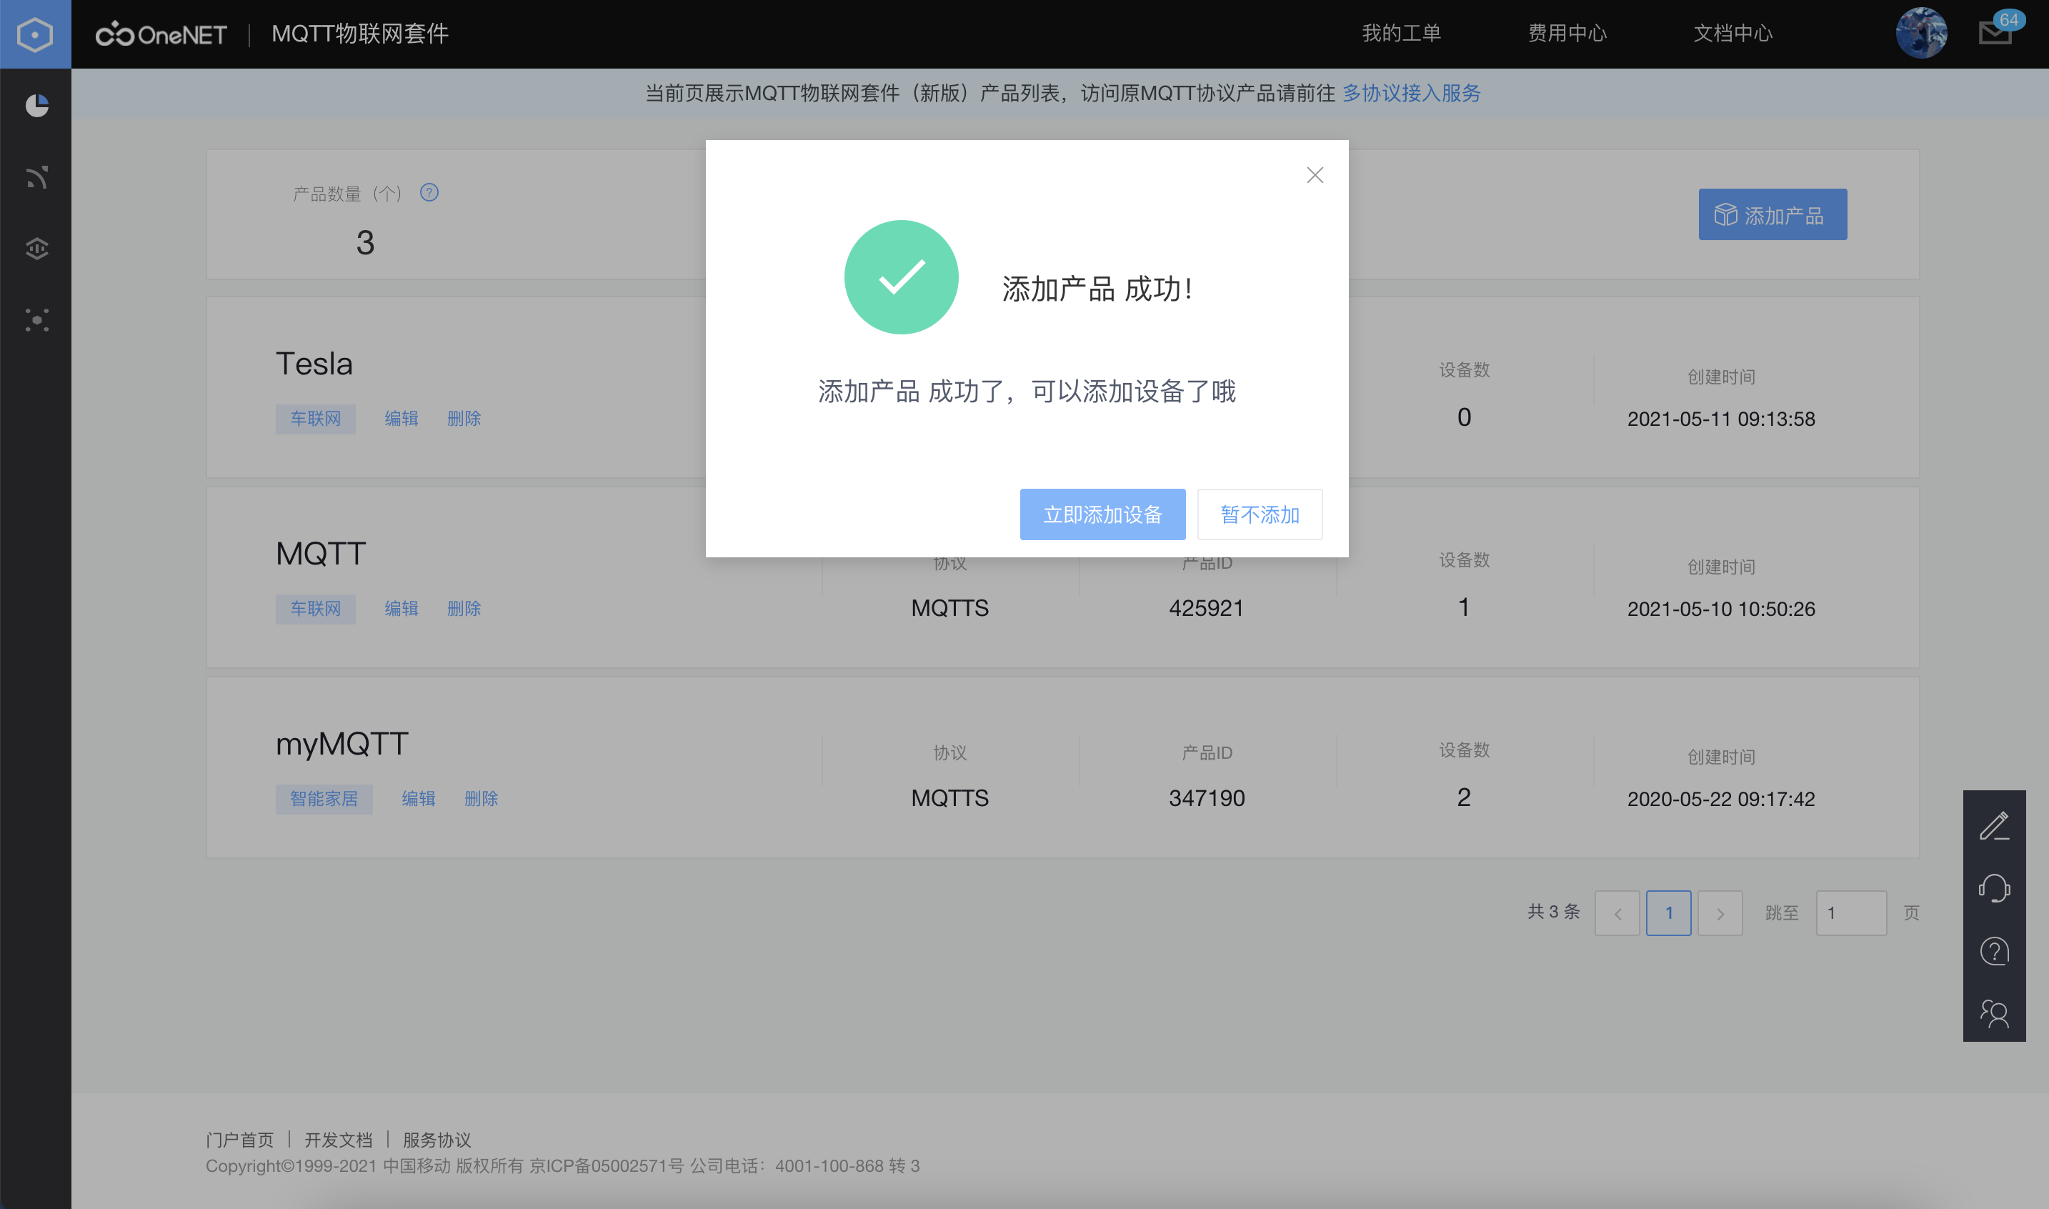Open 文档中心 in the navigation bar
The height and width of the screenshot is (1209, 2049).
coord(1733,34)
